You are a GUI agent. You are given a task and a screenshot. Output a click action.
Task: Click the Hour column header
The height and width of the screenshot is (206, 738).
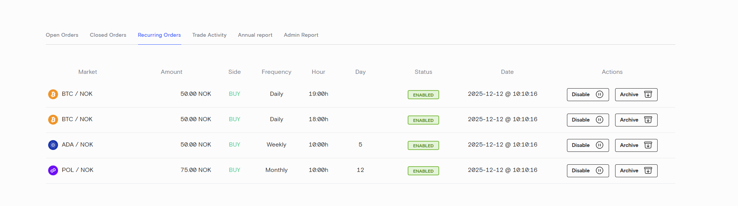pos(319,72)
